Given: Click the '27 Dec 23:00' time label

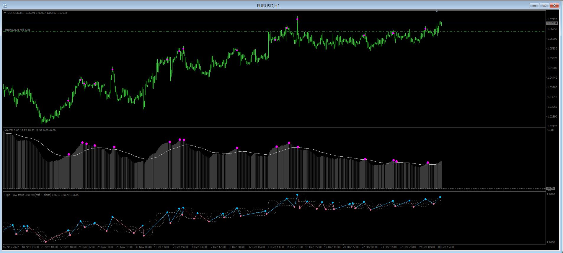Looking at the screenshot, I should pos(408,247).
